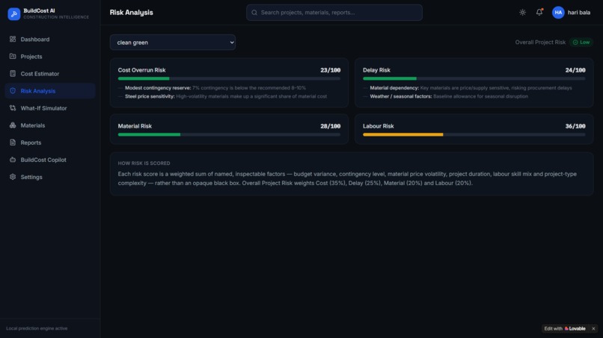Click the Labour Risk title
This screenshot has width=603, height=338.
pyautogui.click(x=379, y=126)
